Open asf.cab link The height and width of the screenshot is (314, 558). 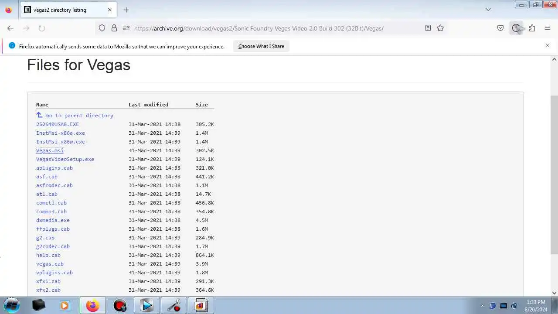click(47, 177)
